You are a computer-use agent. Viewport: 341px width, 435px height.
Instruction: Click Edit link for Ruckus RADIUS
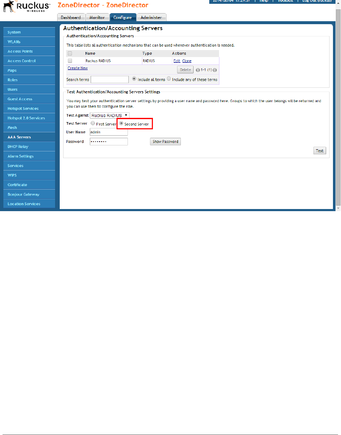click(177, 61)
